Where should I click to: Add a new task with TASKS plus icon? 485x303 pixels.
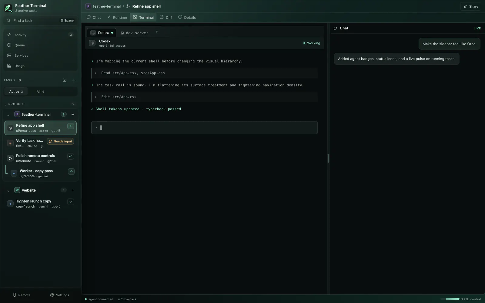point(74,80)
